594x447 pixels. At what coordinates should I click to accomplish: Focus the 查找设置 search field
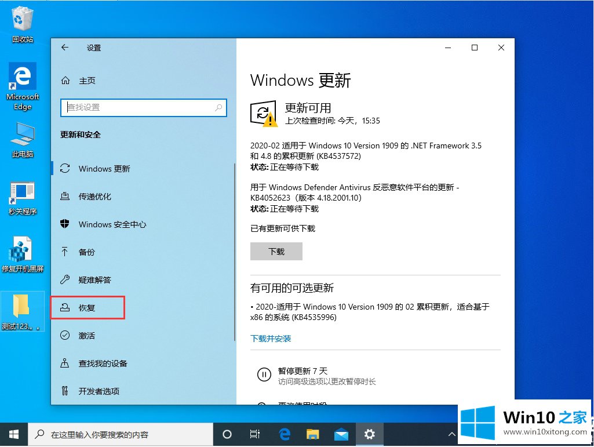(144, 107)
